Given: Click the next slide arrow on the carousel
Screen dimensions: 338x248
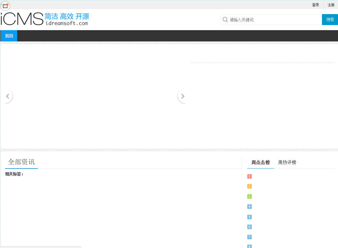Looking at the screenshot, I should pos(182,96).
